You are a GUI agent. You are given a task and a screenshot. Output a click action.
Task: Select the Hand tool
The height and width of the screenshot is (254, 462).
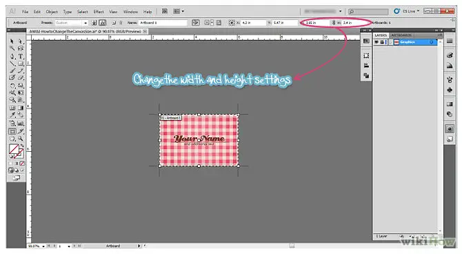click(12, 139)
